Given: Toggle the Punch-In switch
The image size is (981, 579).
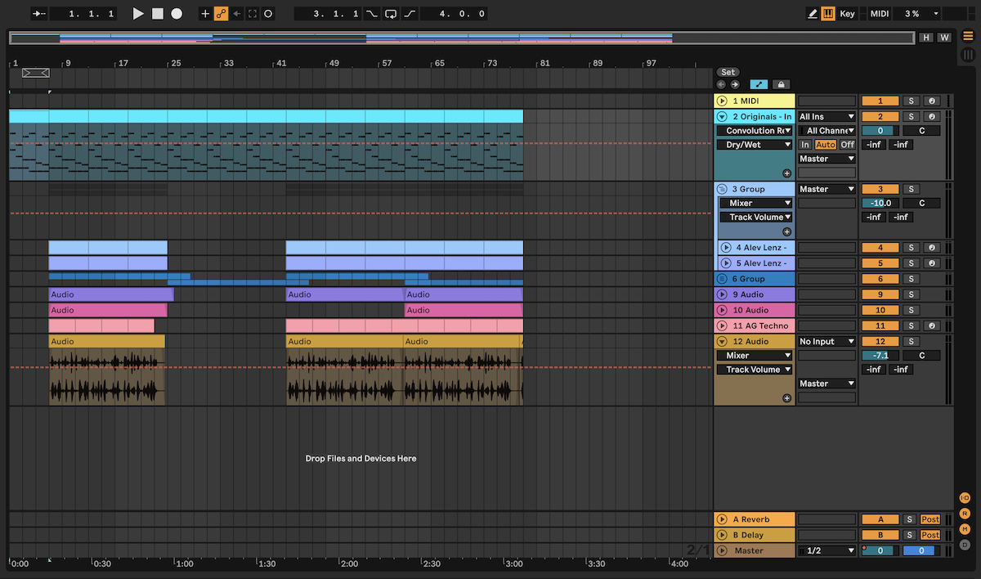Looking at the screenshot, I should pyautogui.click(x=372, y=14).
